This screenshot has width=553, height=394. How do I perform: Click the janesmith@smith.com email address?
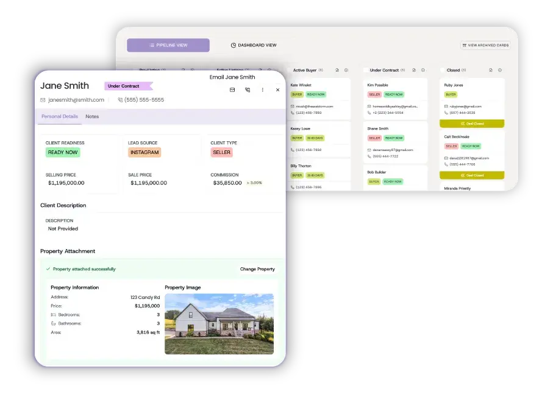point(76,100)
